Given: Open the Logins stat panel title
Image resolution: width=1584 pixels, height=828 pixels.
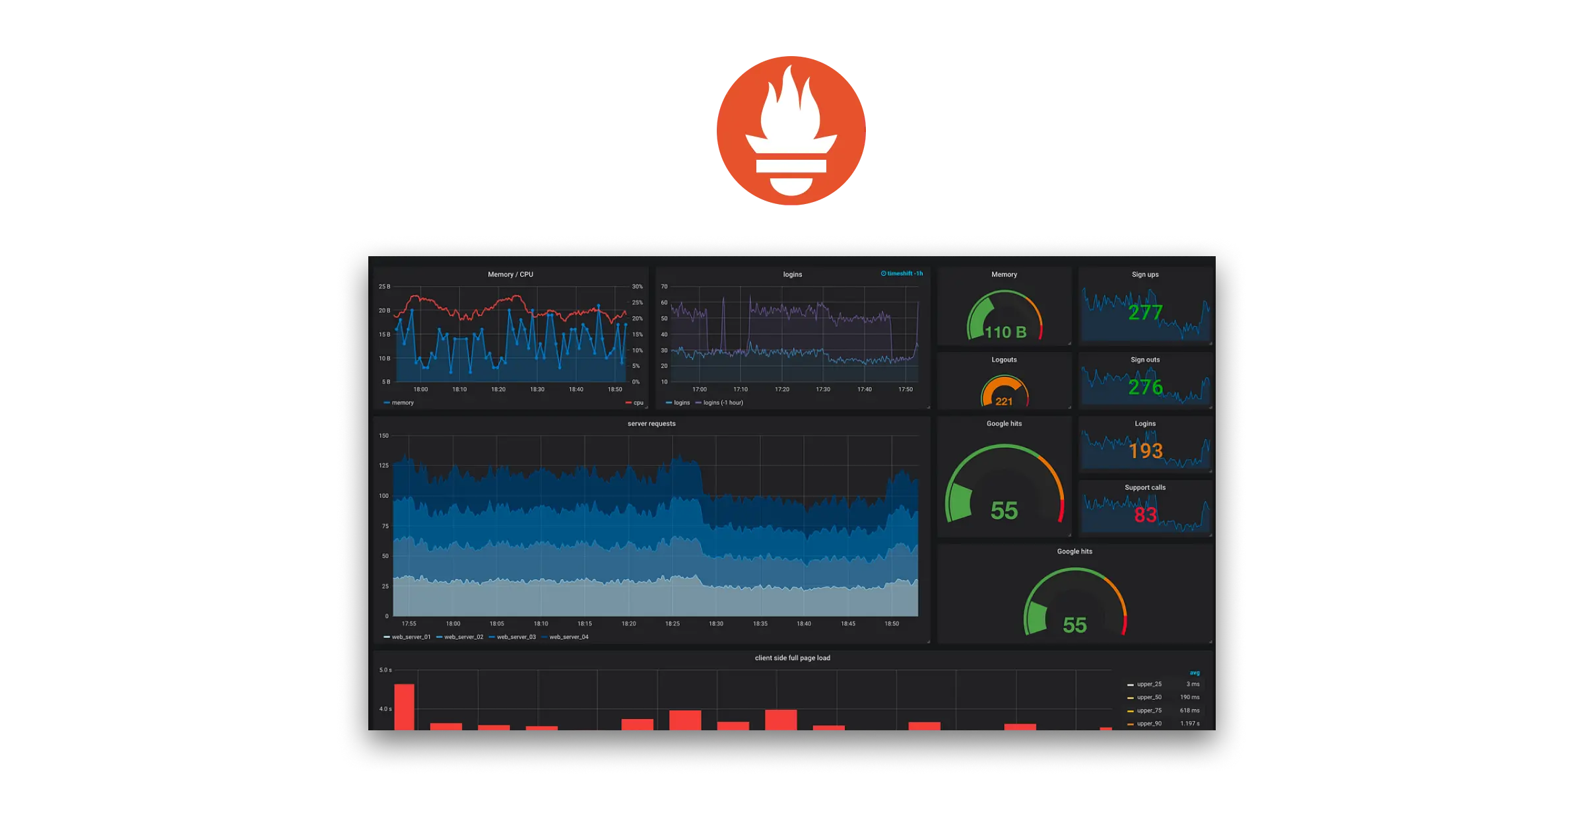Looking at the screenshot, I should tap(1145, 424).
